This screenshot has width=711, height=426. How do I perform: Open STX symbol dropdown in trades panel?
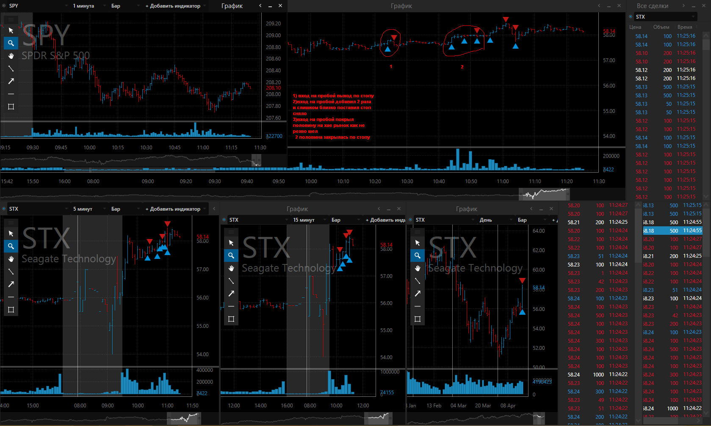666,17
